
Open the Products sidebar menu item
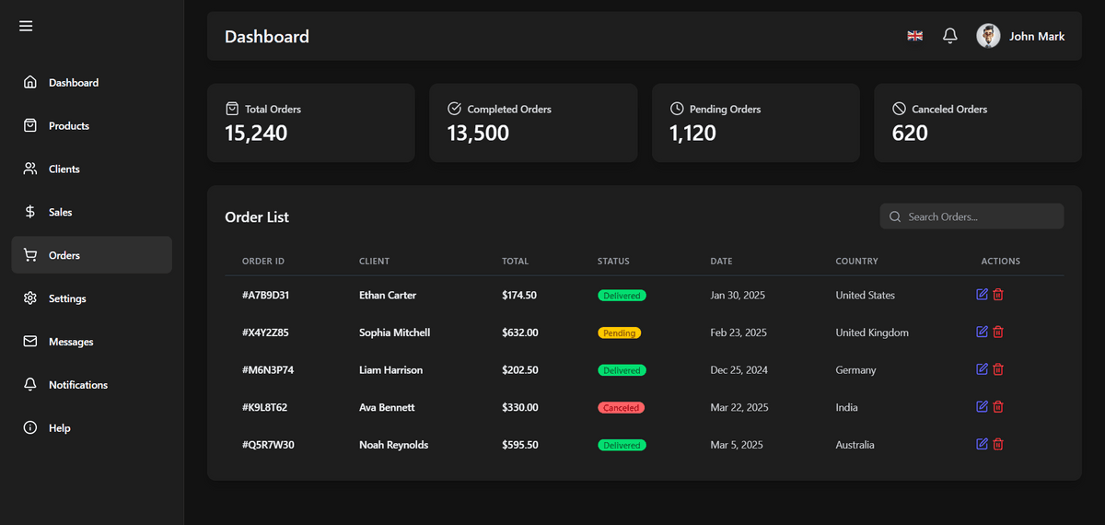[x=69, y=126]
